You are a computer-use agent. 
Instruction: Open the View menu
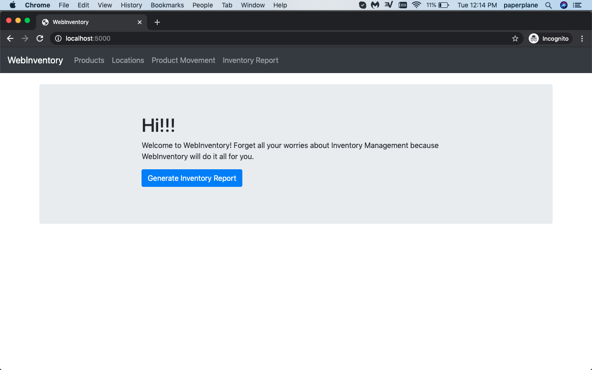(x=105, y=5)
